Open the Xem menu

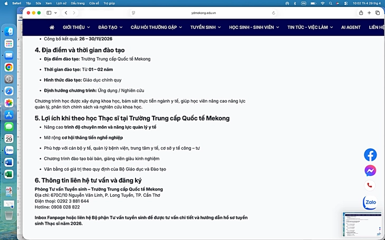point(49,4)
